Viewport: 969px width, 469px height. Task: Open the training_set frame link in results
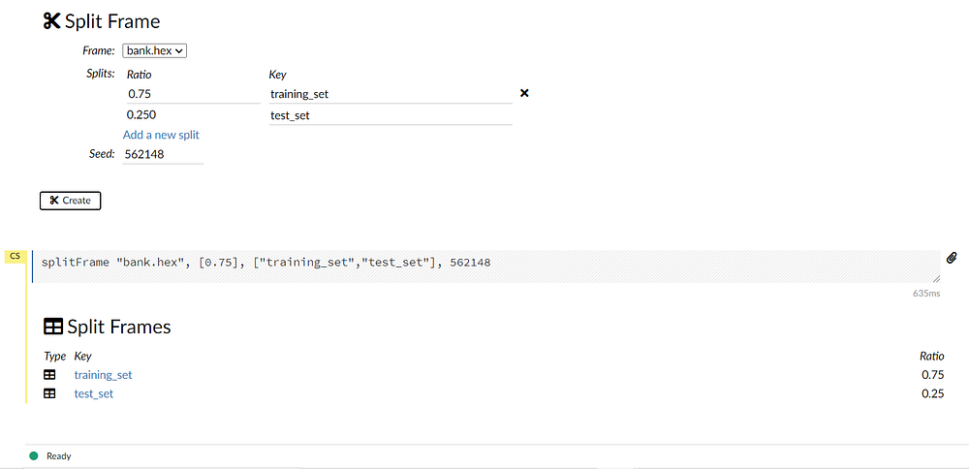[103, 375]
